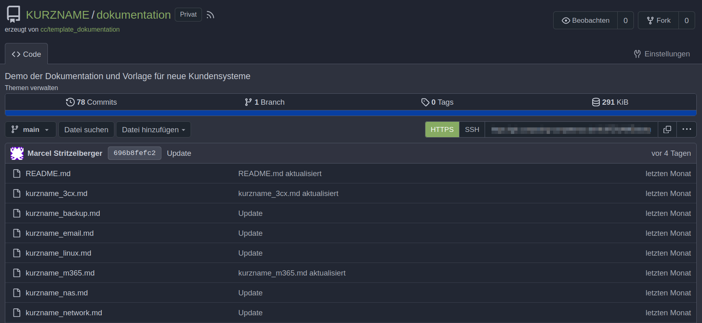Open the three-dot more options menu
Screen dimensions: 702x323
click(687, 129)
